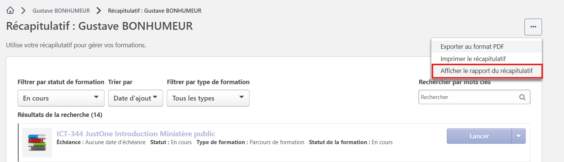Screen dimensions: 564x162
Task: Choose 'Imprimer le récapitulatif' from the menu
Action: 473,59
